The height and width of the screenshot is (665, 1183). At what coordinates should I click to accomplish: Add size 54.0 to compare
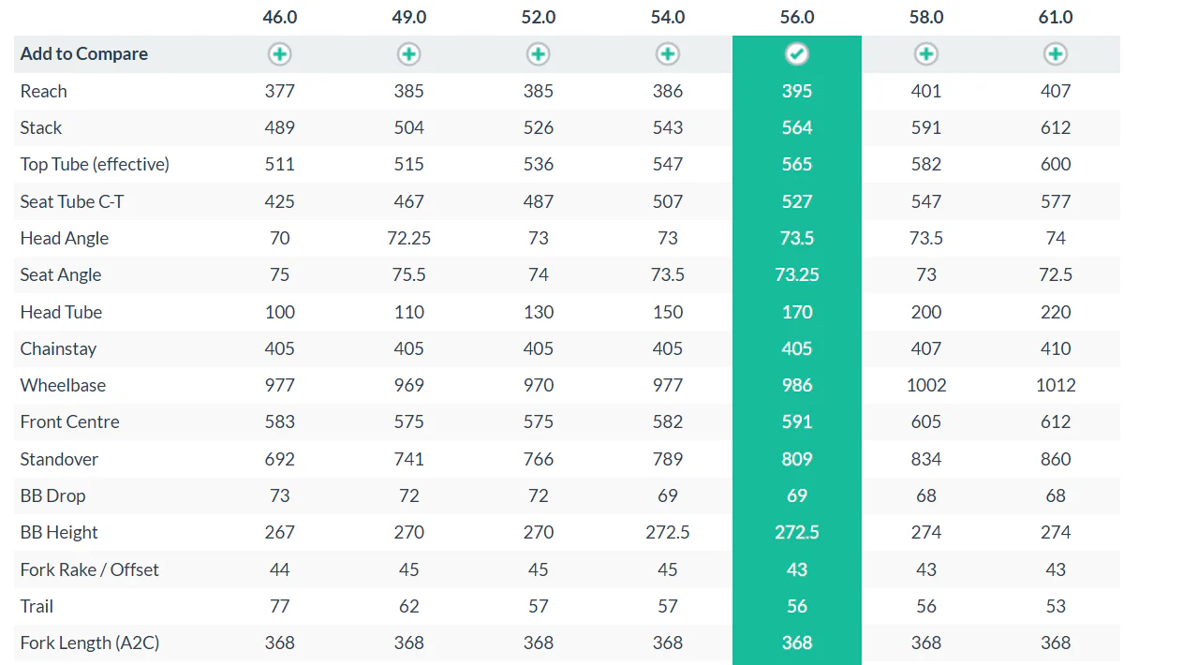pyautogui.click(x=668, y=54)
